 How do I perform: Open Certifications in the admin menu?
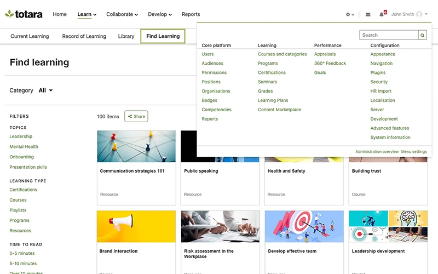(x=272, y=72)
